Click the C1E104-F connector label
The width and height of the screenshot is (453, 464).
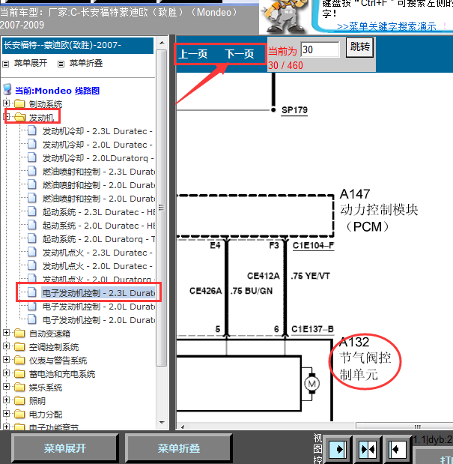click(313, 246)
